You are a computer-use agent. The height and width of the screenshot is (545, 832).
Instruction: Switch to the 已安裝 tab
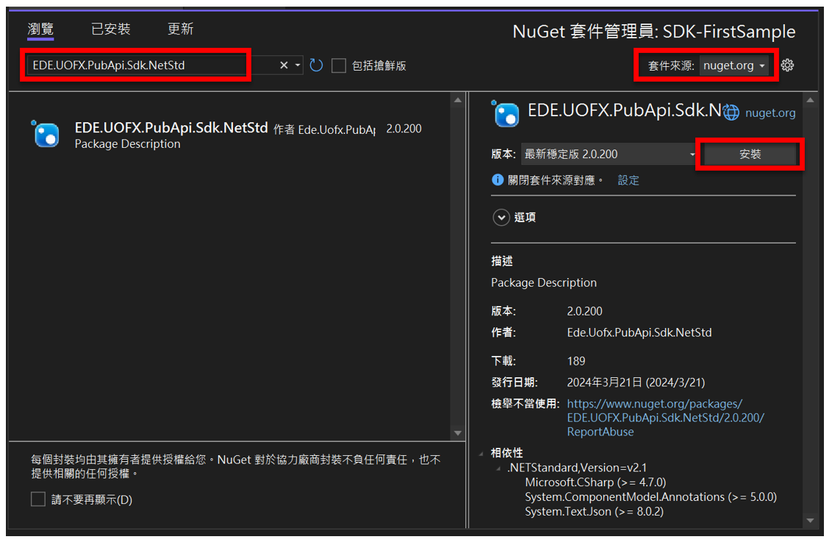(x=110, y=29)
